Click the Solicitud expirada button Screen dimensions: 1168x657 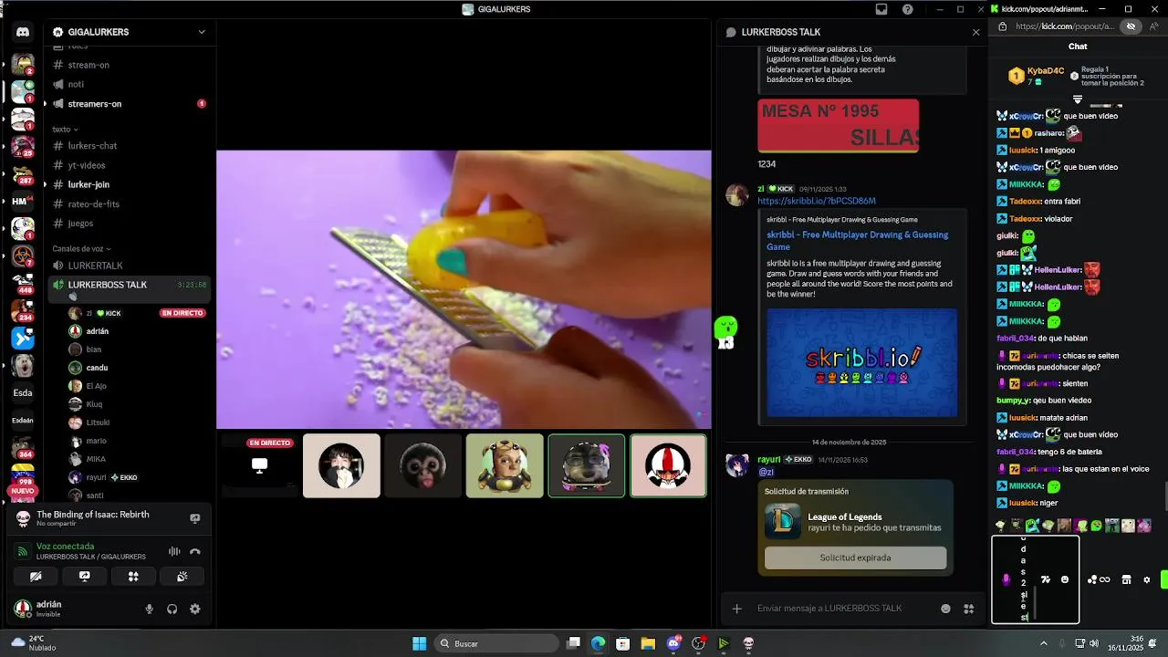tap(855, 558)
